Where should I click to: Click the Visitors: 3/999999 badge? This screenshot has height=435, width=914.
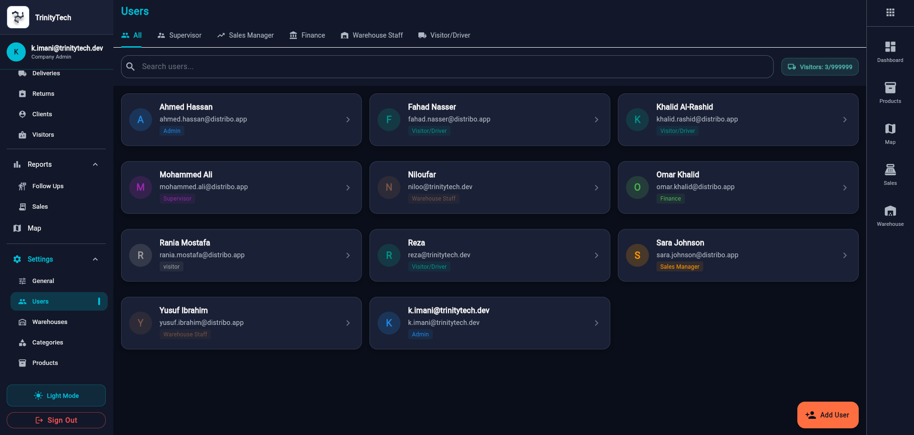click(x=820, y=67)
